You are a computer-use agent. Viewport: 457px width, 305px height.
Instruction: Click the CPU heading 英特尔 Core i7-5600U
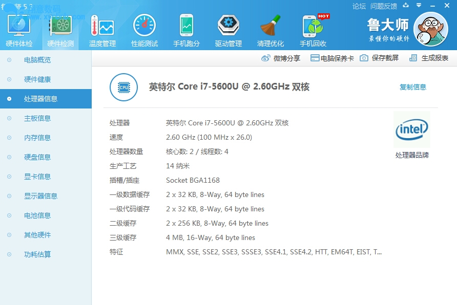229,86
